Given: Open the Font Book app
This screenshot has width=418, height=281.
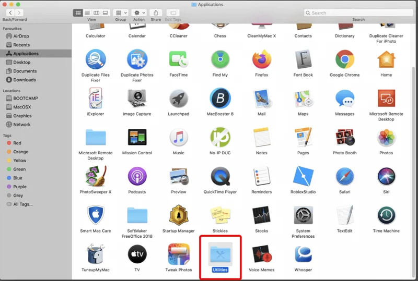Looking at the screenshot, I should click(303, 59).
